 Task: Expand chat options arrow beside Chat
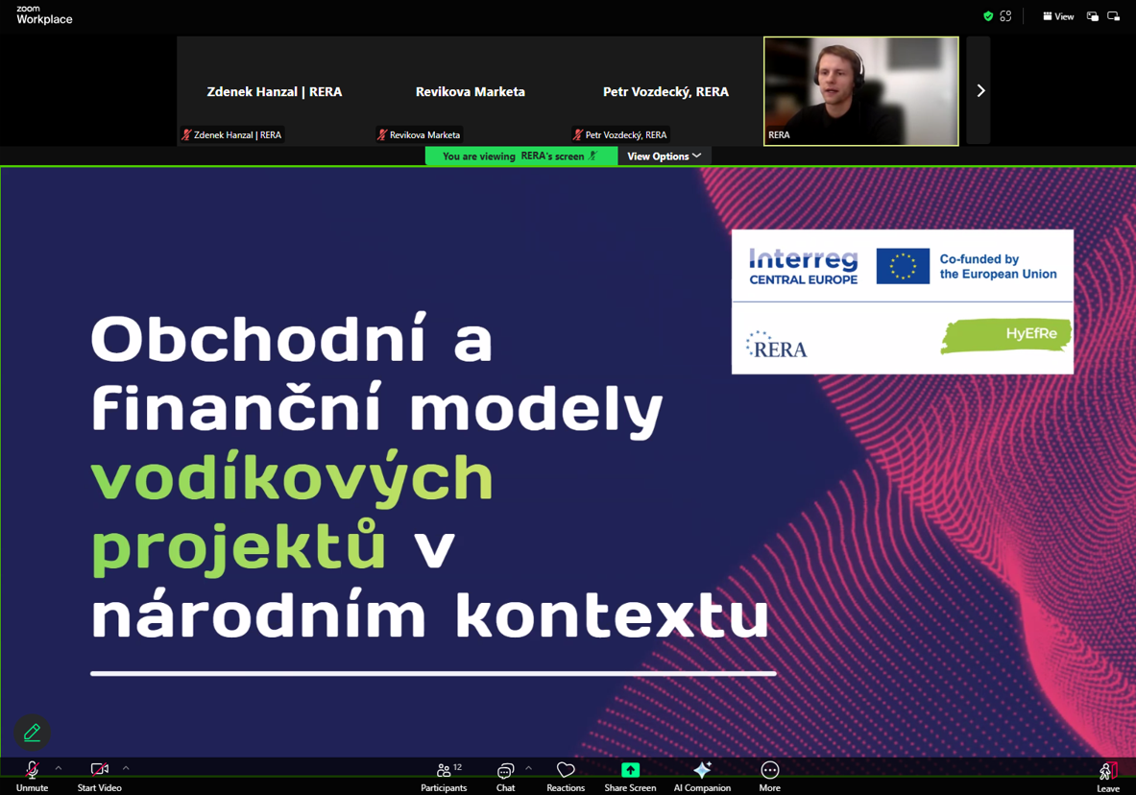click(528, 768)
